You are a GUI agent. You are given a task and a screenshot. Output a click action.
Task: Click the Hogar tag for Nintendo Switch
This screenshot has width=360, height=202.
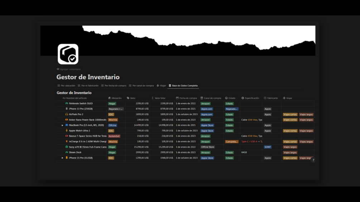coord(112,104)
